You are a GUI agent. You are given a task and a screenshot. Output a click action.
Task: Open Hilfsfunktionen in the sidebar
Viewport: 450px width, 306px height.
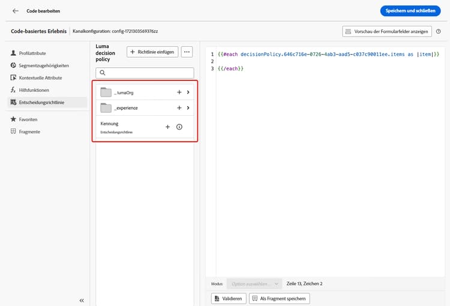point(34,90)
